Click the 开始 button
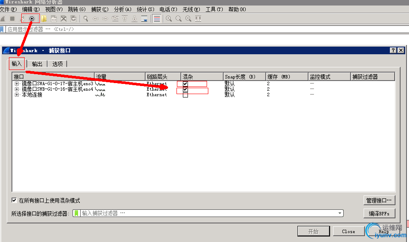409x242 pixels. [x=314, y=231]
